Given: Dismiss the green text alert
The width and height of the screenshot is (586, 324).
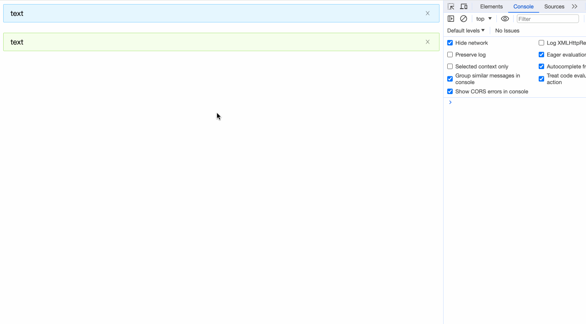Looking at the screenshot, I should pos(427,42).
